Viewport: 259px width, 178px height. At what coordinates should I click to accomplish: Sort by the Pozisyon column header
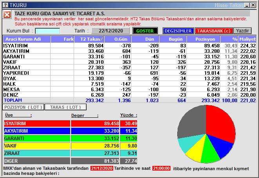pos(203,39)
